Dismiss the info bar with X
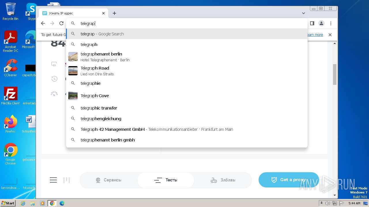369x207 pixels. [330, 35]
